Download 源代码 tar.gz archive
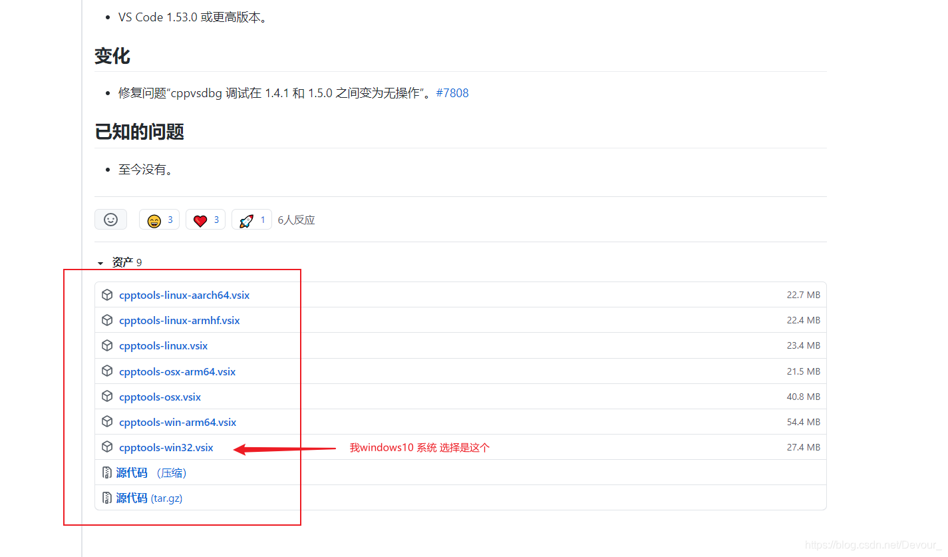Viewport: 948px width, 557px height. 149,498
